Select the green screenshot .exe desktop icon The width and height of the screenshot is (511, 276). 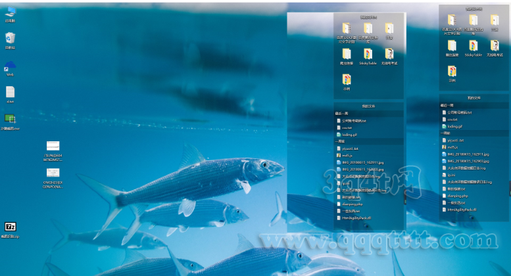tap(10, 122)
